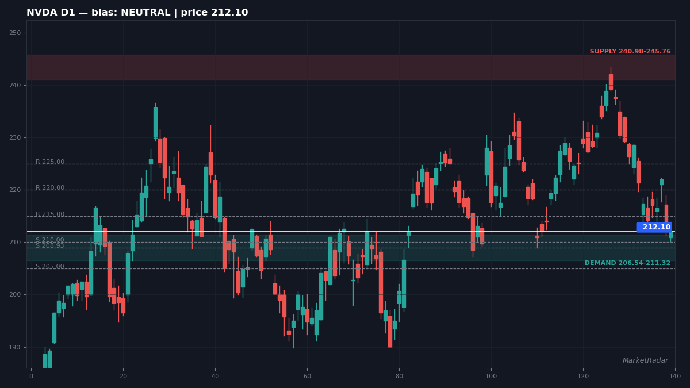The image size is (690, 388).
Task: Click the 80 bar index axis tick
Action: coord(399,376)
